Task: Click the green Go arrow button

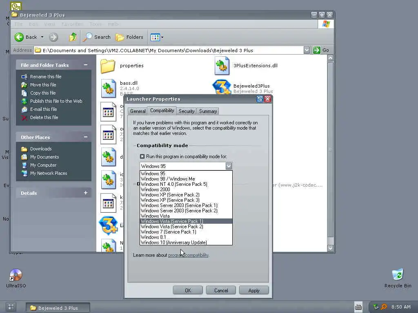Action: [x=316, y=50]
